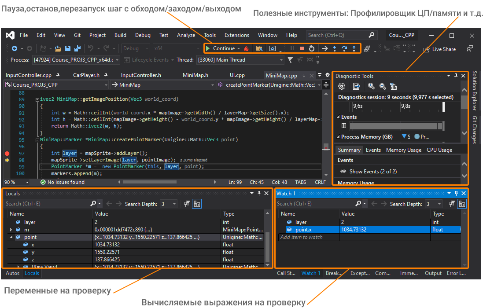Image resolution: width=483 pixels, height=308 pixels.
Task: Switch to the Memory Usage tab
Action: click(x=403, y=150)
